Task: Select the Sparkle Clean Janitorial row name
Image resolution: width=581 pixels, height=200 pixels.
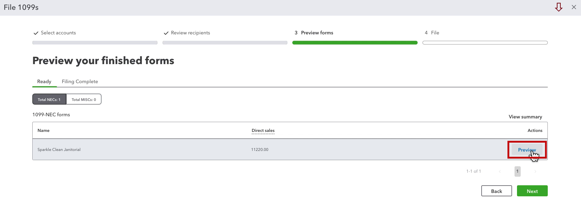Action: click(x=59, y=150)
